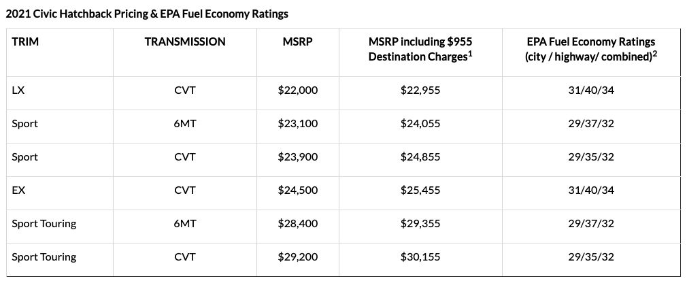Click the MSRP column header
Screen dimensions: 687x283
coord(297,42)
